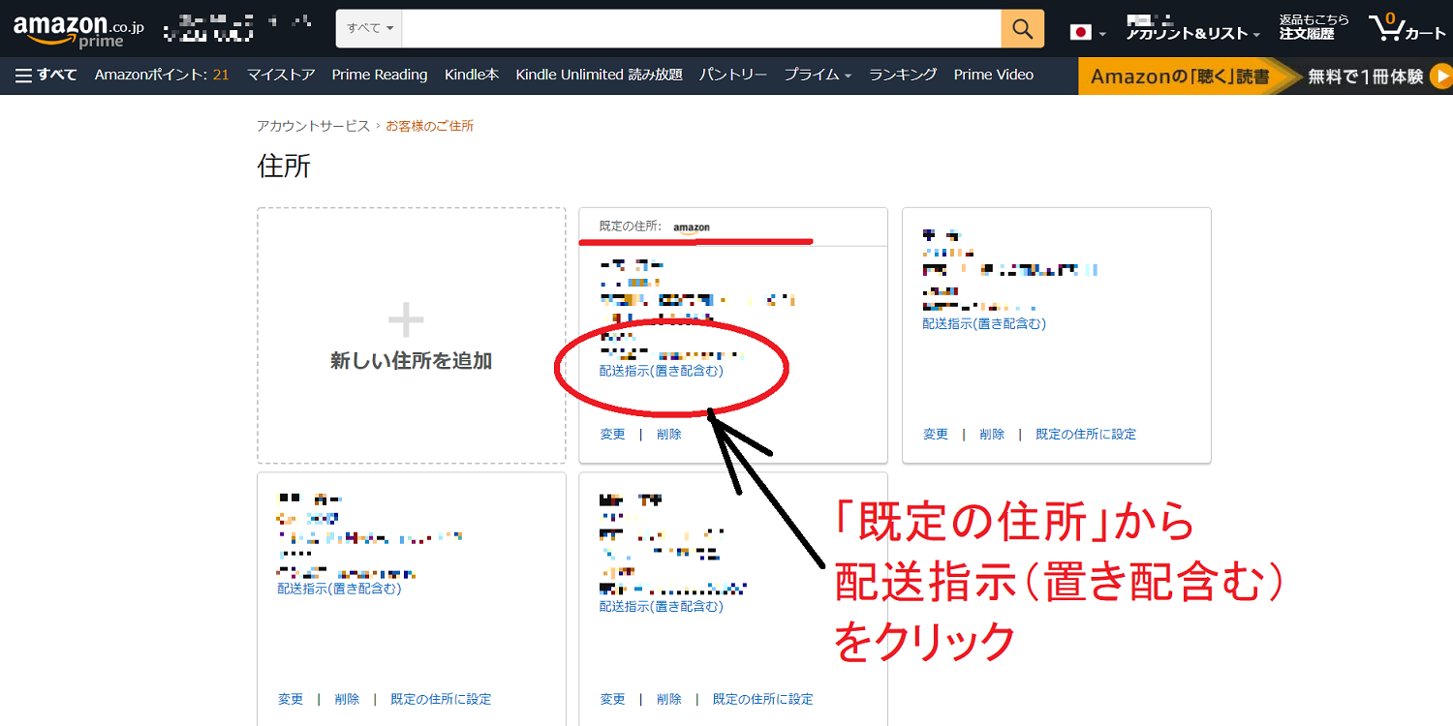The image size is (1453, 726).
Task: Click 既定の住所に設定 on bottom-middle card
Action: pyautogui.click(x=763, y=699)
